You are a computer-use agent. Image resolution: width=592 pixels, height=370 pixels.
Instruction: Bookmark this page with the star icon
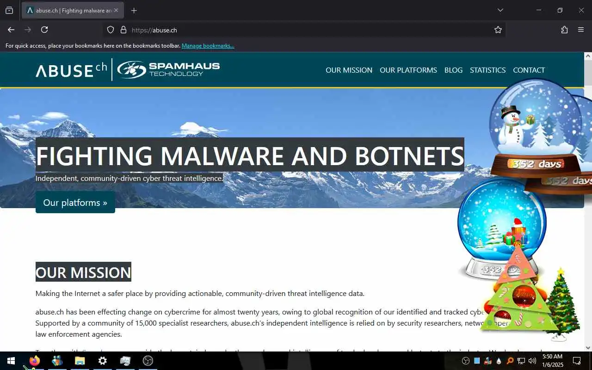498,30
